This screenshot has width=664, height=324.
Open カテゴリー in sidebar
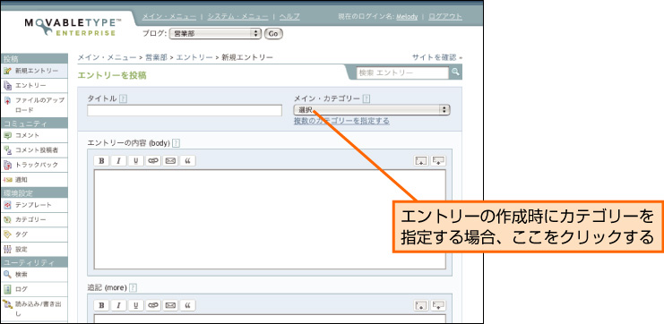34,219
